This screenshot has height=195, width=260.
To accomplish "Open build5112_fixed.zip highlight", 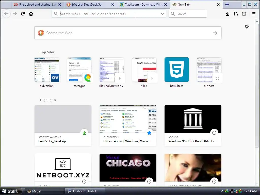I will coord(63,125).
